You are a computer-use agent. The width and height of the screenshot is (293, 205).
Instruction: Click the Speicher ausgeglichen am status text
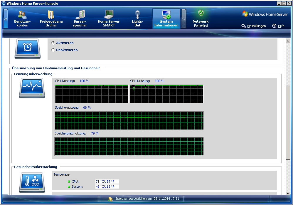point(147,199)
